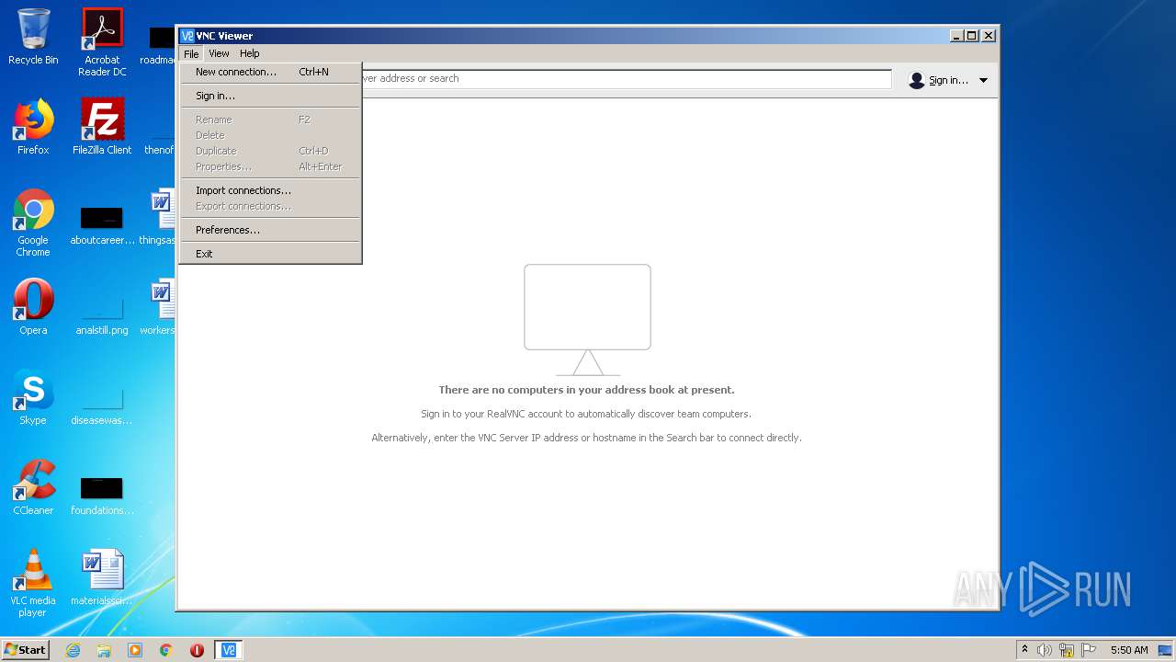Click the 5:50 AM taskbar clock
The image size is (1176, 662).
tap(1129, 650)
